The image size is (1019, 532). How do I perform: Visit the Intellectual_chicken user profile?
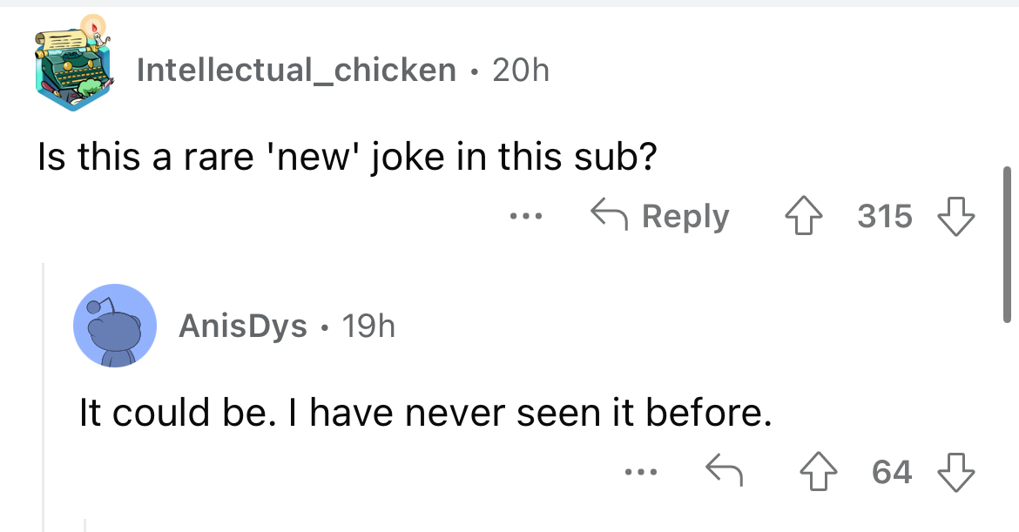point(296,70)
